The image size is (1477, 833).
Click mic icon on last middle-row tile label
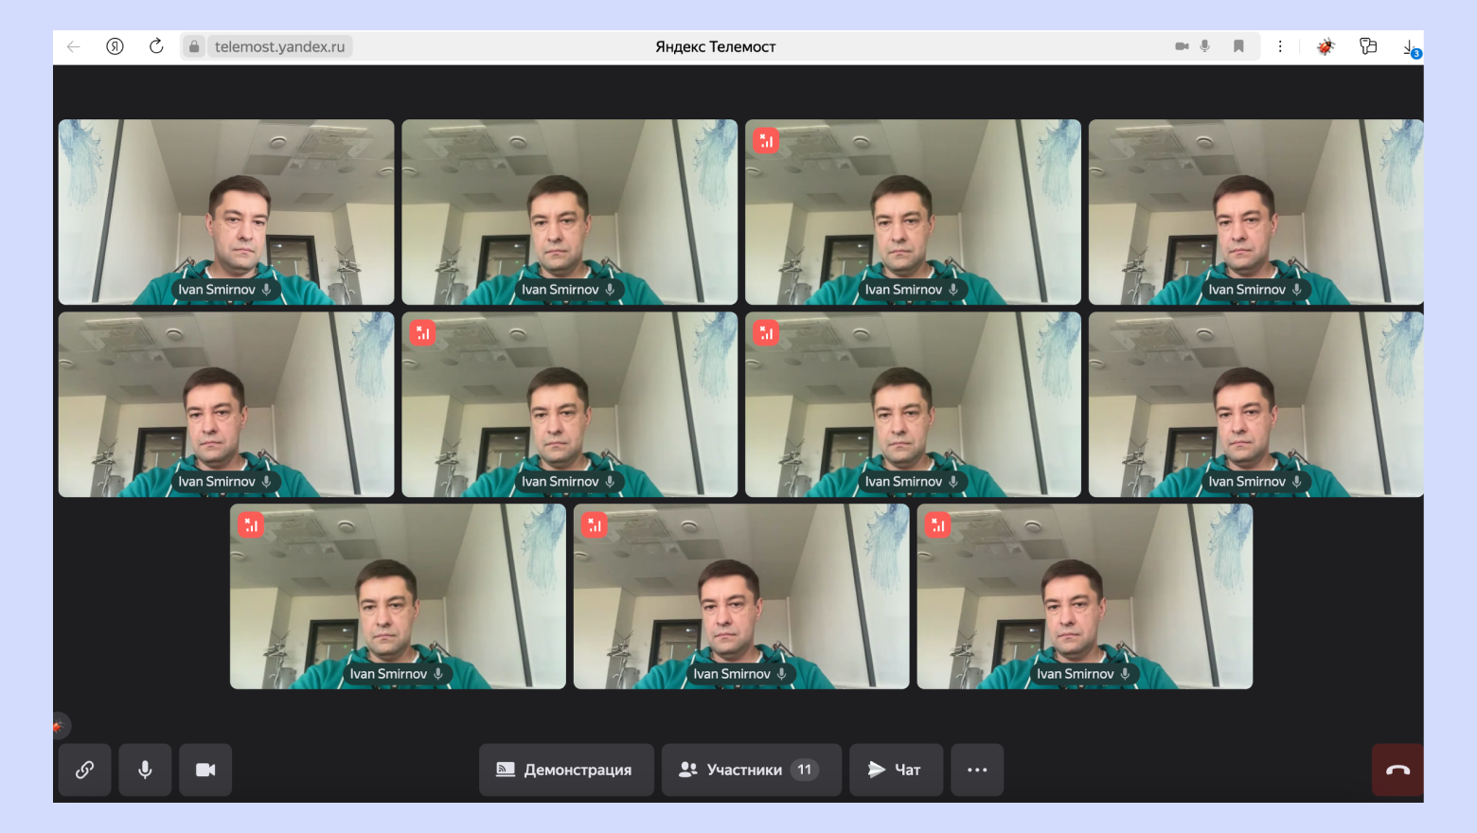(x=1296, y=482)
